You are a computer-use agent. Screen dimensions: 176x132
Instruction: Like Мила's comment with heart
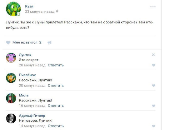[x=153, y=106]
